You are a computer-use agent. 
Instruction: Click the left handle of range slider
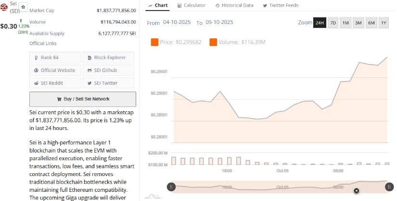tap(171, 187)
